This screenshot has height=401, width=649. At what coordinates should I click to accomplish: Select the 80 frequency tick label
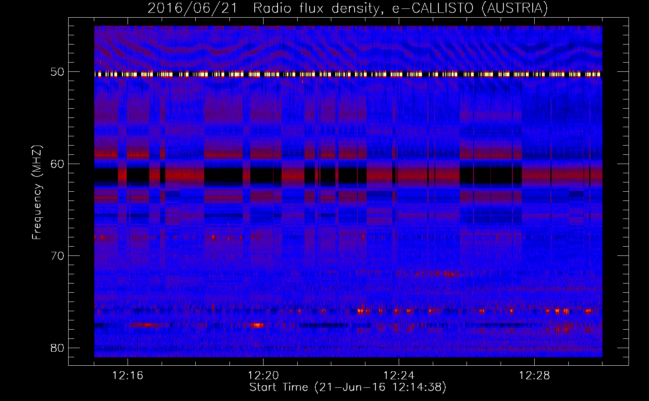pos(57,348)
